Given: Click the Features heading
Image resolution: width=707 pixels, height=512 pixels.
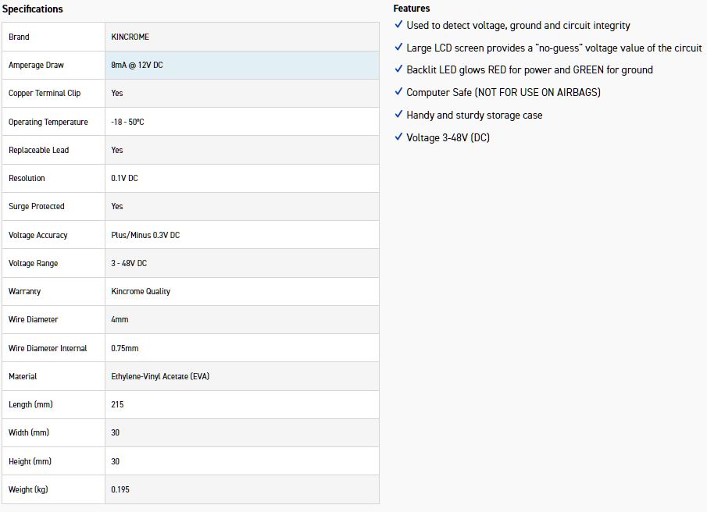Looking at the screenshot, I should (x=412, y=9).
